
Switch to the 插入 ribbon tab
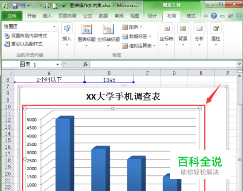pyautogui.click(x=47, y=16)
